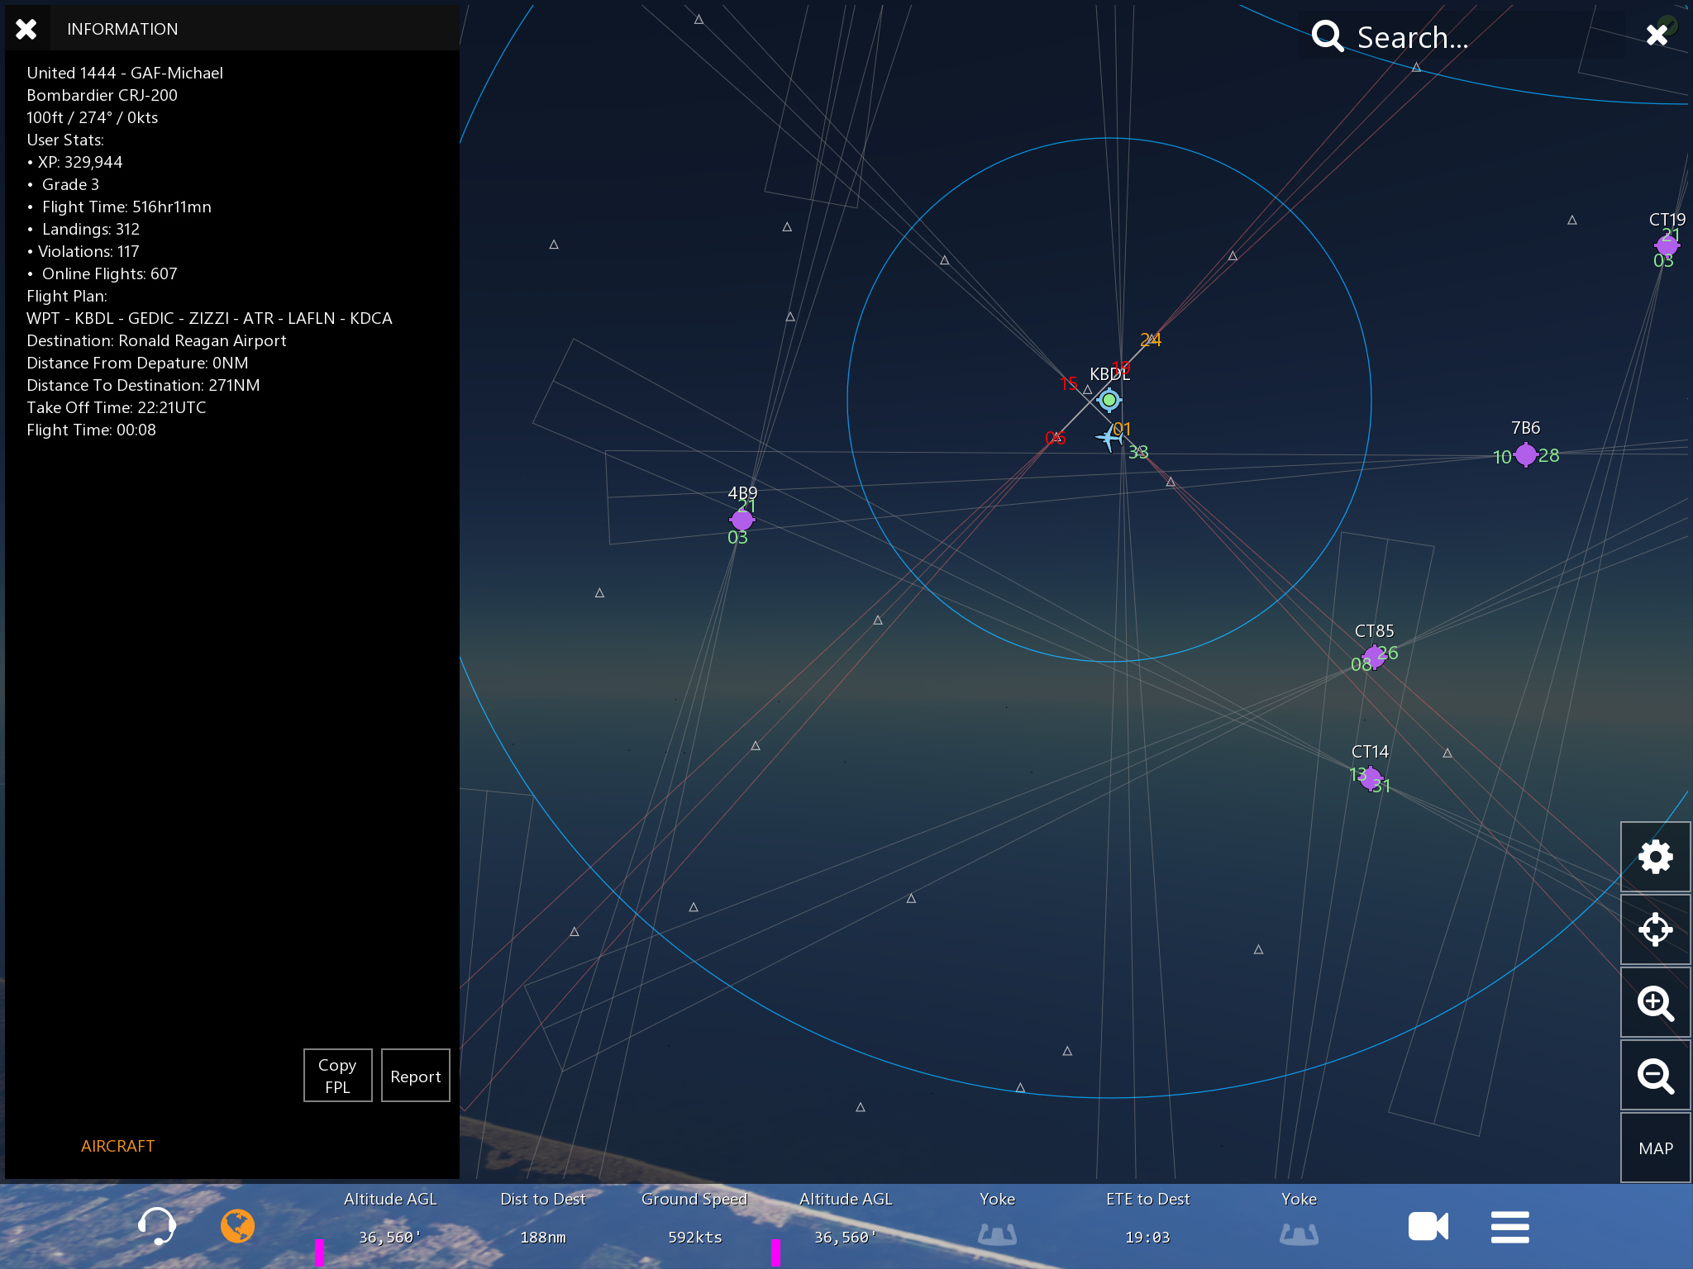Select the KBDL airport marker
The width and height of the screenshot is (1693, 1269).
point(1109,400)
